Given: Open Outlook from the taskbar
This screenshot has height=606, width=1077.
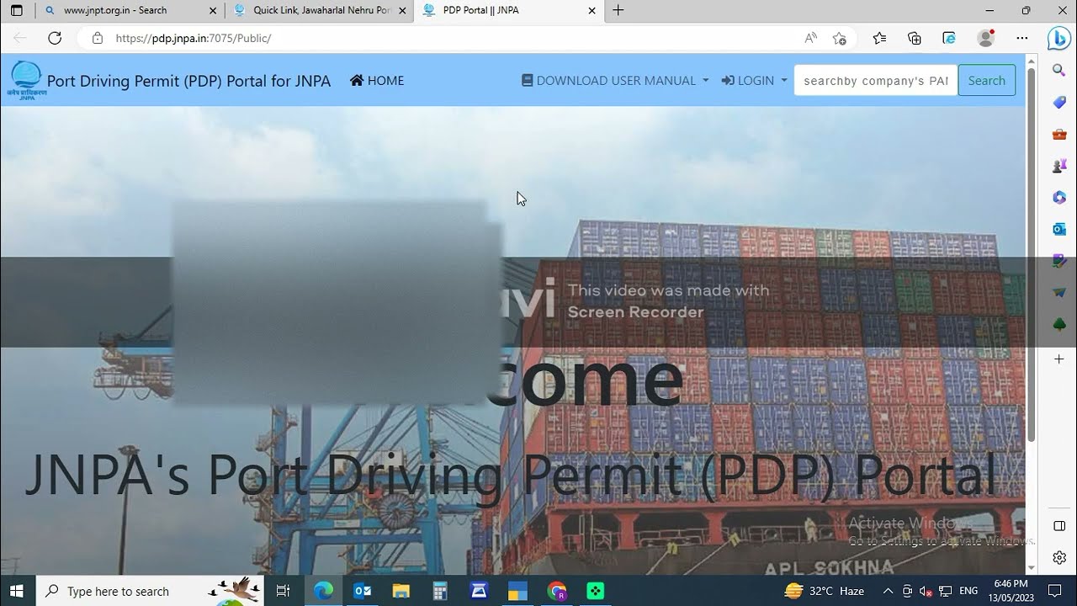Looking at the screenshot, I should (x=363, y=591).
